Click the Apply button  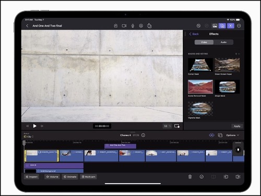click(x=237, y=126)
